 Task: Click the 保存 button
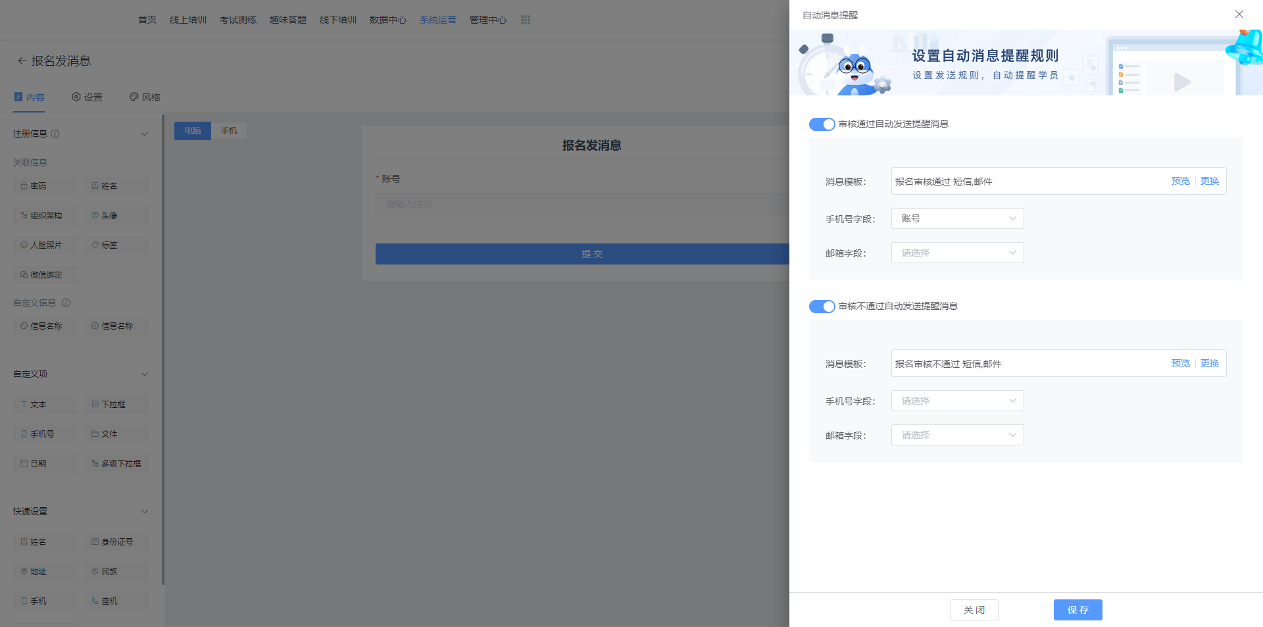coord(1077,610)
